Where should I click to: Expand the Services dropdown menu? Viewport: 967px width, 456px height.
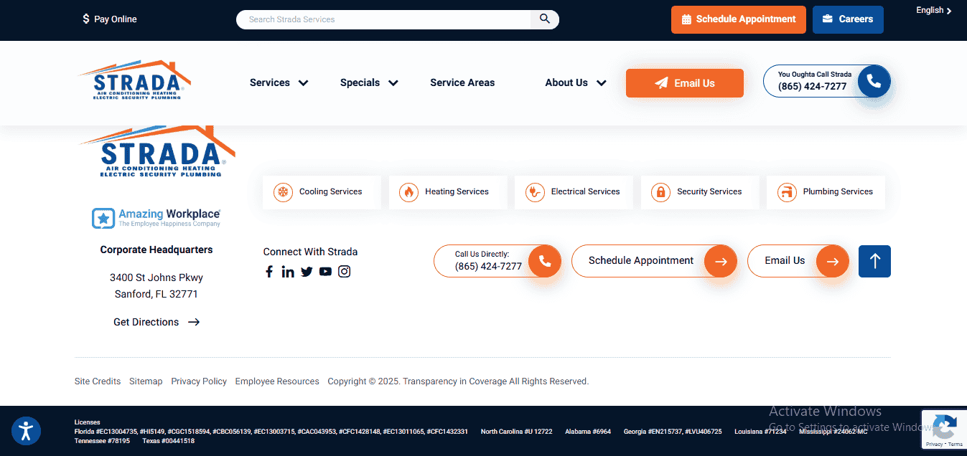coord(279,82)
